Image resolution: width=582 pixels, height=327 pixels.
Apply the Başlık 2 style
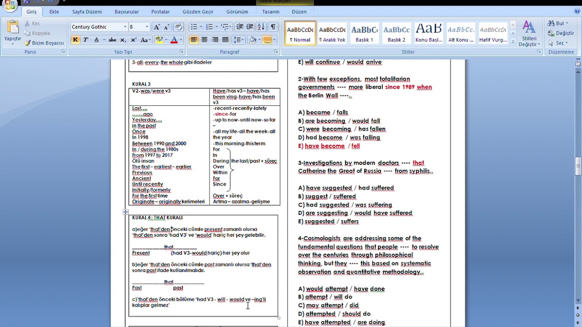click(x=396, y=34)
